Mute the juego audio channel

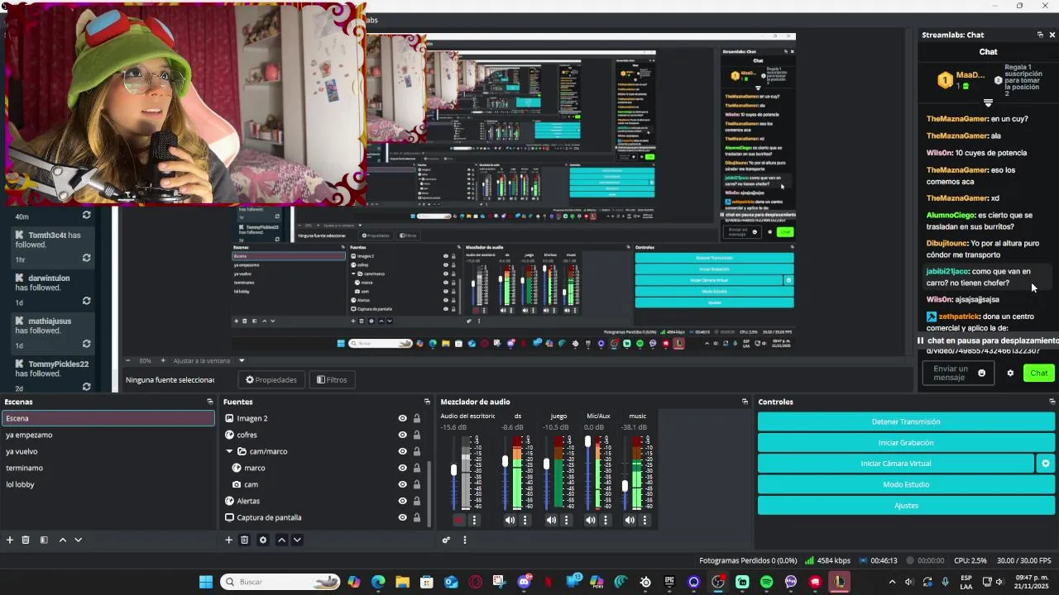click(x=551, y=520)
